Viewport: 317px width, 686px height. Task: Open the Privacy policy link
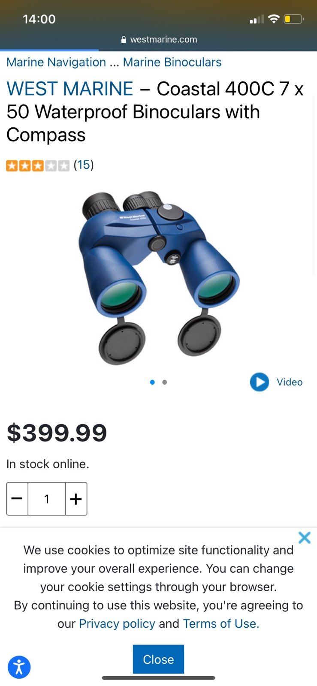[117, 623]
